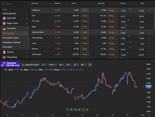The image size is (155, 117).
Task: Open the indicators chart icon
Action: coord(69,65)
